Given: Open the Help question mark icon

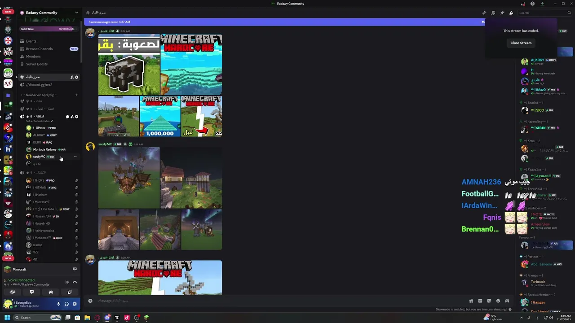Looking at the screenshot, I should [x=532, y=4].
